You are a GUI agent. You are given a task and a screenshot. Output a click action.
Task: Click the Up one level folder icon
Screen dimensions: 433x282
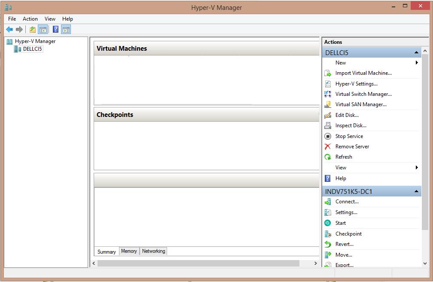(x=33, y=29)
